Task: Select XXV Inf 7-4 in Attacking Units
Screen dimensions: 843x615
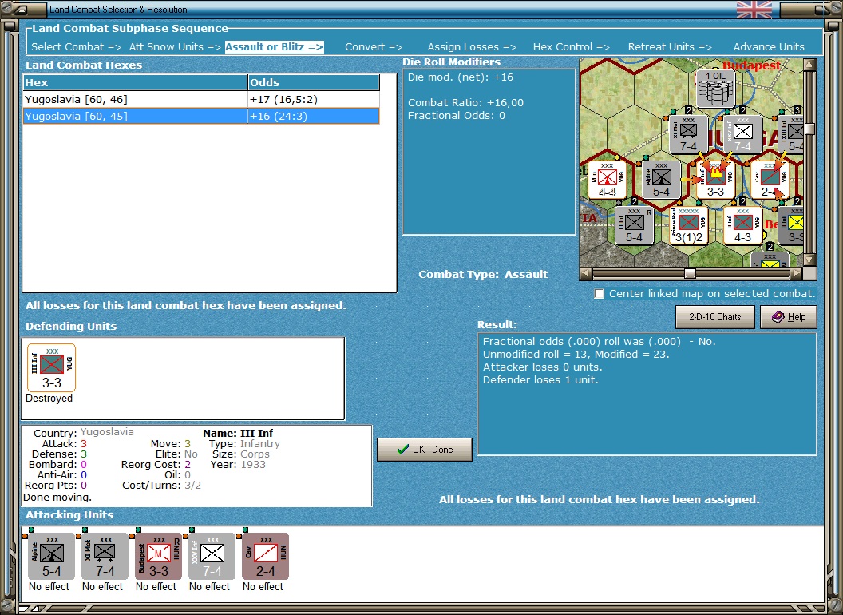Action: click(x=212, y=557)
